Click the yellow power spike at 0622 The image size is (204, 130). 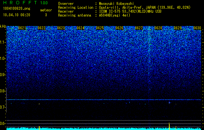39,128
